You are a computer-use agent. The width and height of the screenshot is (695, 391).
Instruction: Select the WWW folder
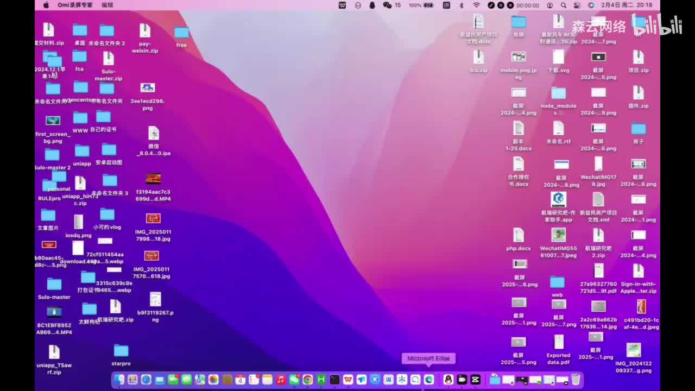coord(80,123)
